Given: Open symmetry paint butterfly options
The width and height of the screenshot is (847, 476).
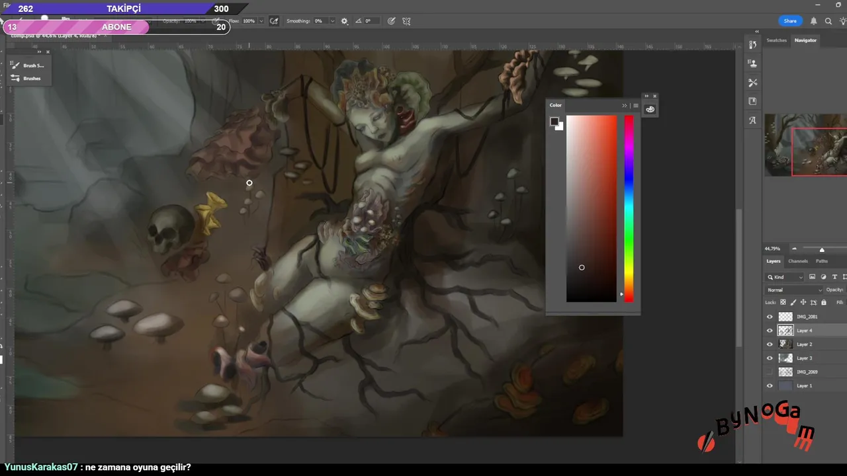Looking at the screenshot, I should pyautogui.click(x=406, y=21).
